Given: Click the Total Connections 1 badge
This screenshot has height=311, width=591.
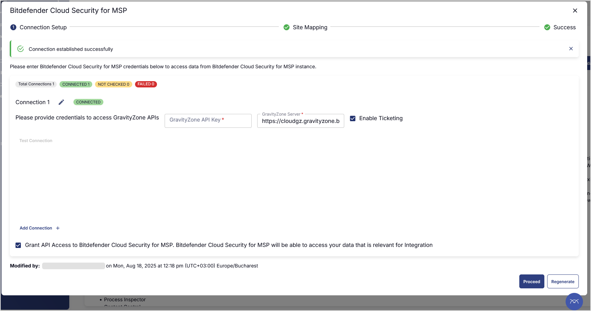Looking at the screenshot, I should pyautogui.click(x=36, y=84).
